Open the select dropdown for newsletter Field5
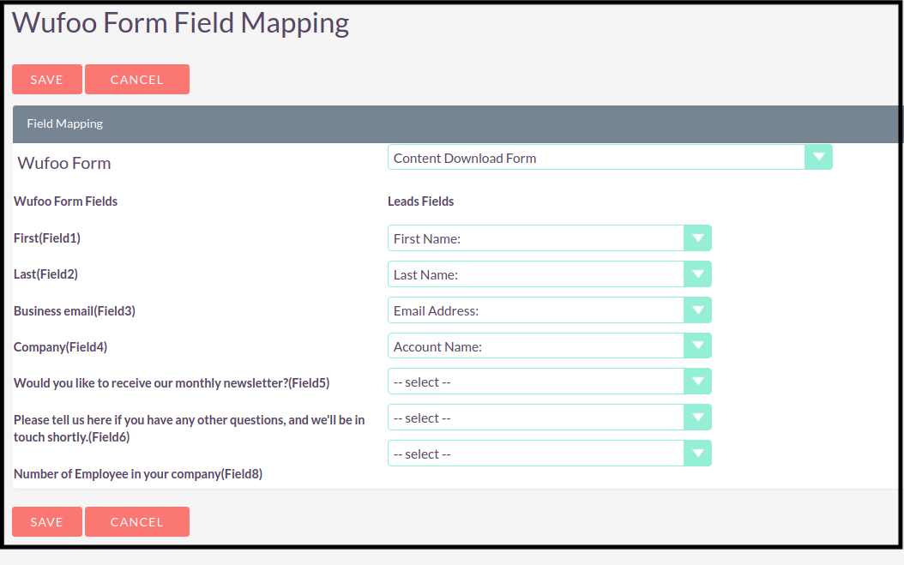Screen dimensions: 904x565 pyautogui.click(x=550, y=382)
